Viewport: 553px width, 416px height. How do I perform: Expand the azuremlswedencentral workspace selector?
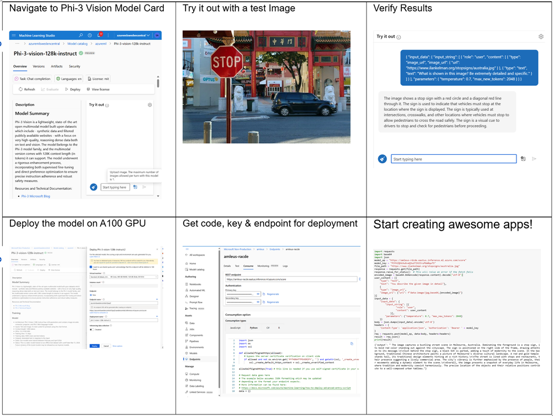(133, 35)
